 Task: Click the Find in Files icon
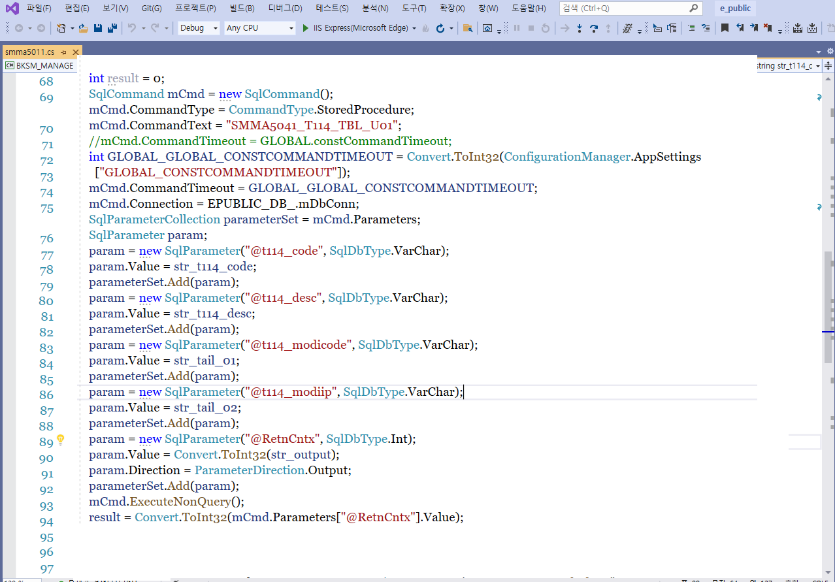coord(467,28)
